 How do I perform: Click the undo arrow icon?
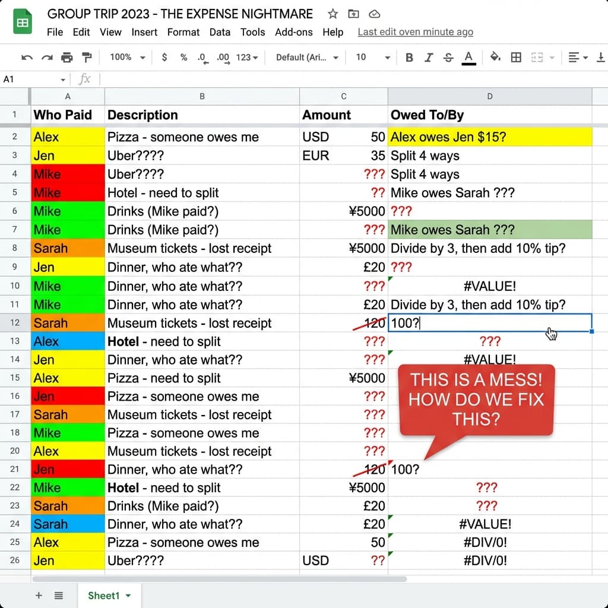[27, 58]
